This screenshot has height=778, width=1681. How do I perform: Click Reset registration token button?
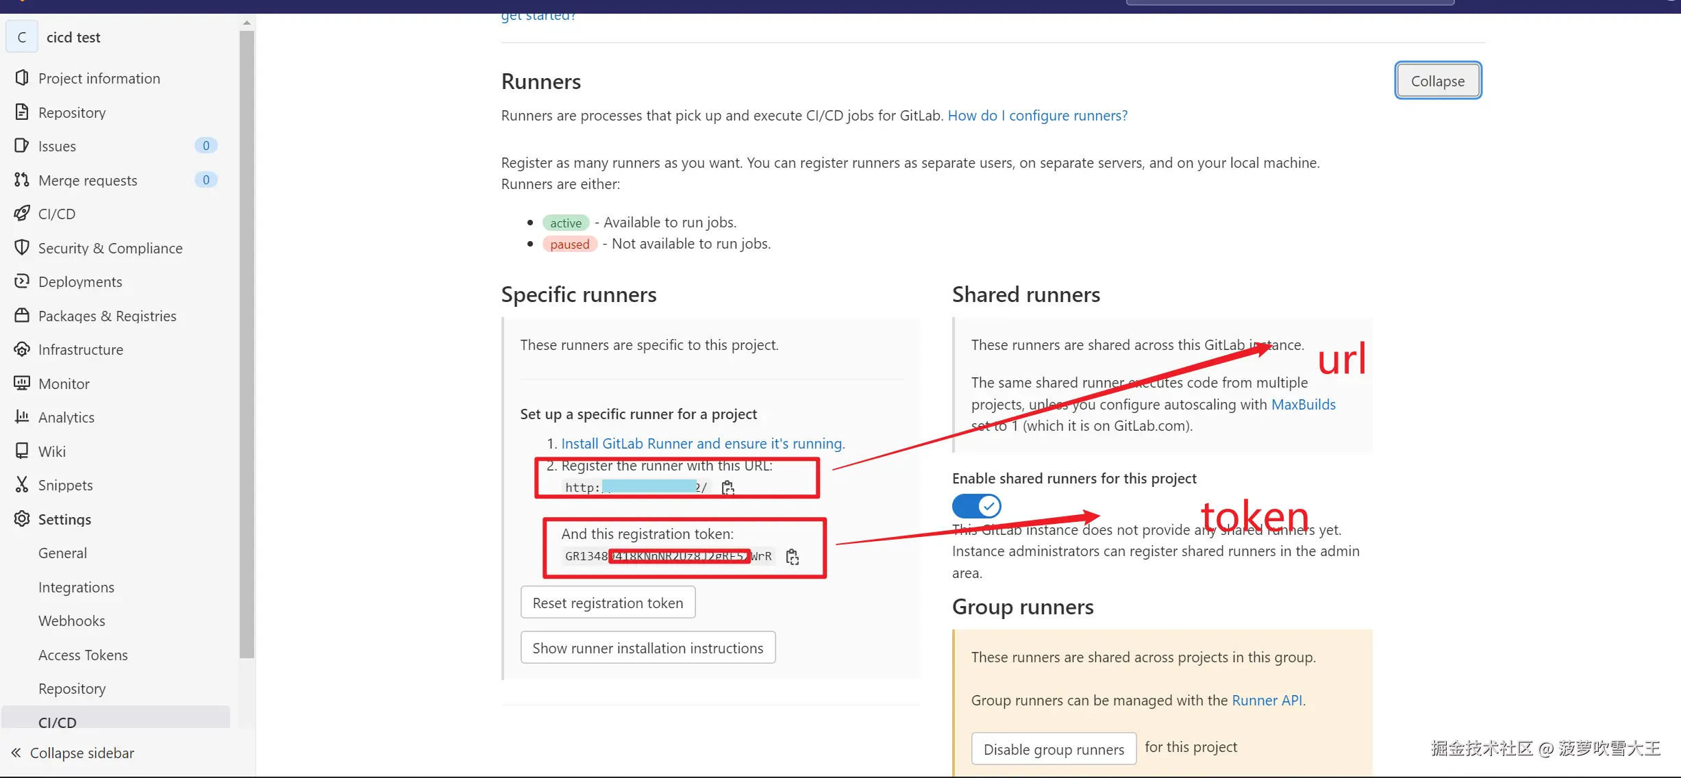608,603
